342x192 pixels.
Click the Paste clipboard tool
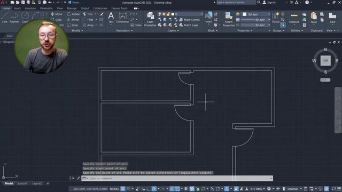coord(314,18)
